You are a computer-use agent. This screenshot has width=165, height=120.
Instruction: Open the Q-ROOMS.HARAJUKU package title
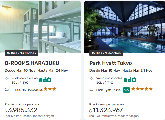point(32,63)
